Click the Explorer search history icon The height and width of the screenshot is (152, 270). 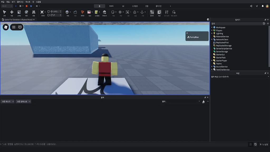click(264, 24)
